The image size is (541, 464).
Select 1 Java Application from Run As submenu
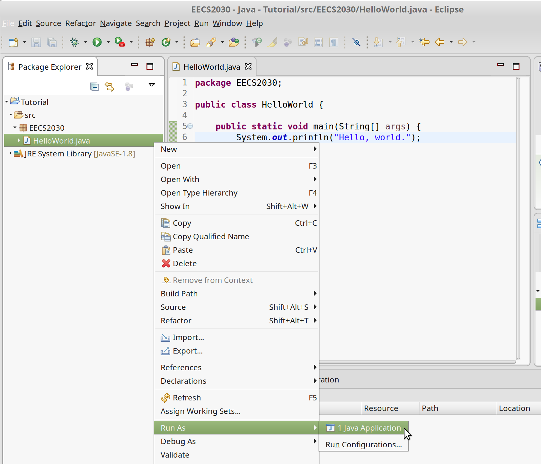coord(364,428)
